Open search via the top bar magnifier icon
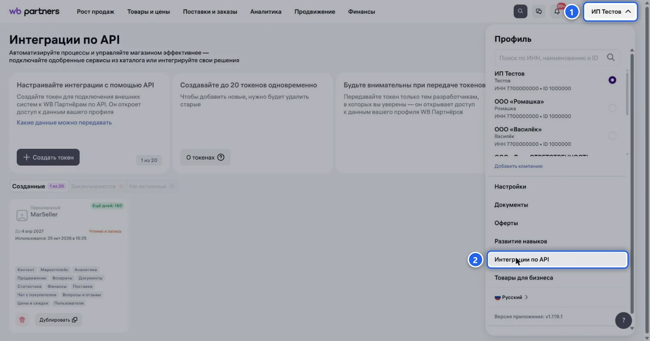This screenshot has width=650, height=341. pyautogui.click(x=520, y=12)
